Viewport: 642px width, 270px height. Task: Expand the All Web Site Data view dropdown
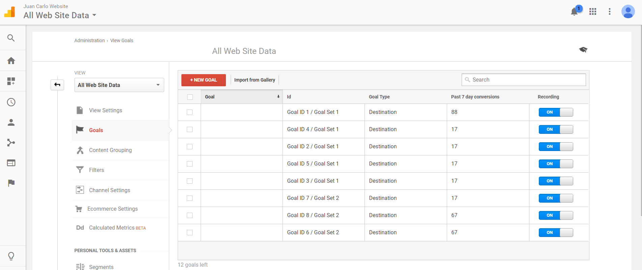119,85
